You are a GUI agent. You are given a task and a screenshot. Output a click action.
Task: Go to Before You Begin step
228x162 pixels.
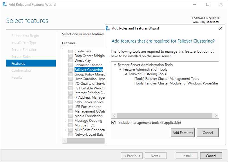tap(25, 36)
